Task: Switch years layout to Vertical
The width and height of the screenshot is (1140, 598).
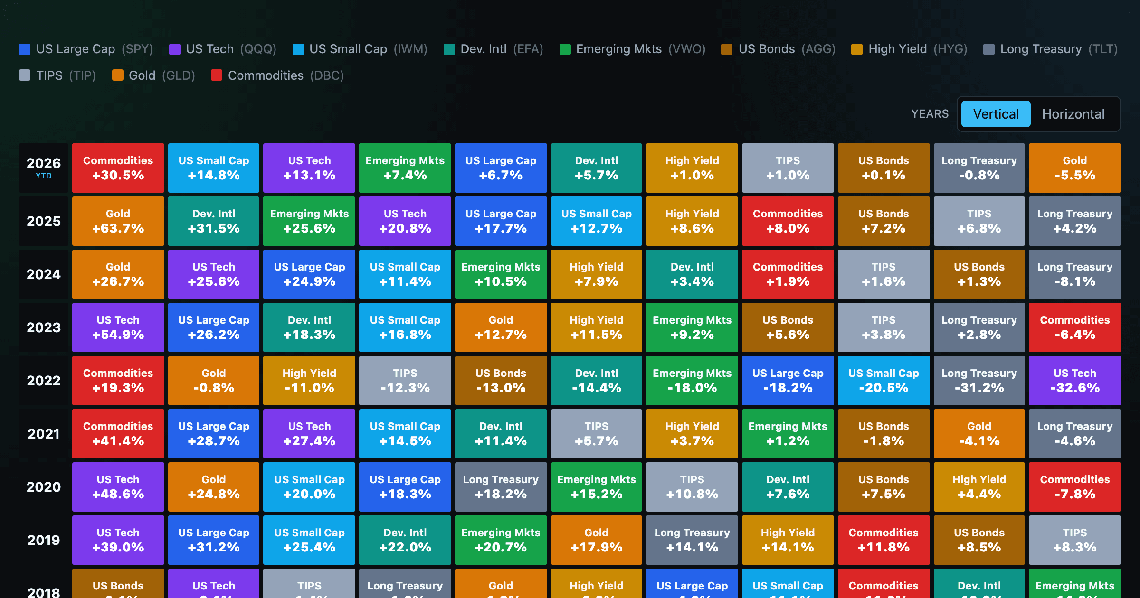Action: 996,114
